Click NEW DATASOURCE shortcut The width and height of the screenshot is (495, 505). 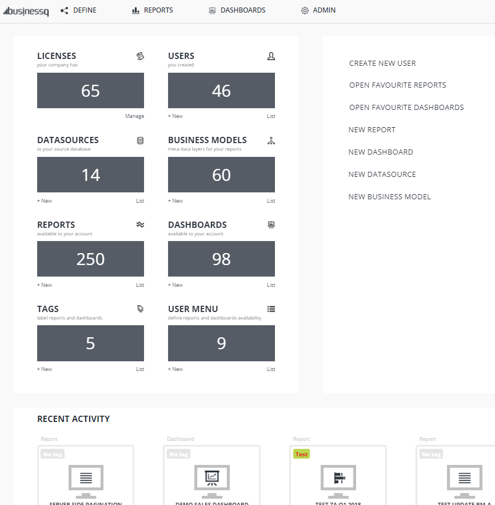(x=382, y=174)
